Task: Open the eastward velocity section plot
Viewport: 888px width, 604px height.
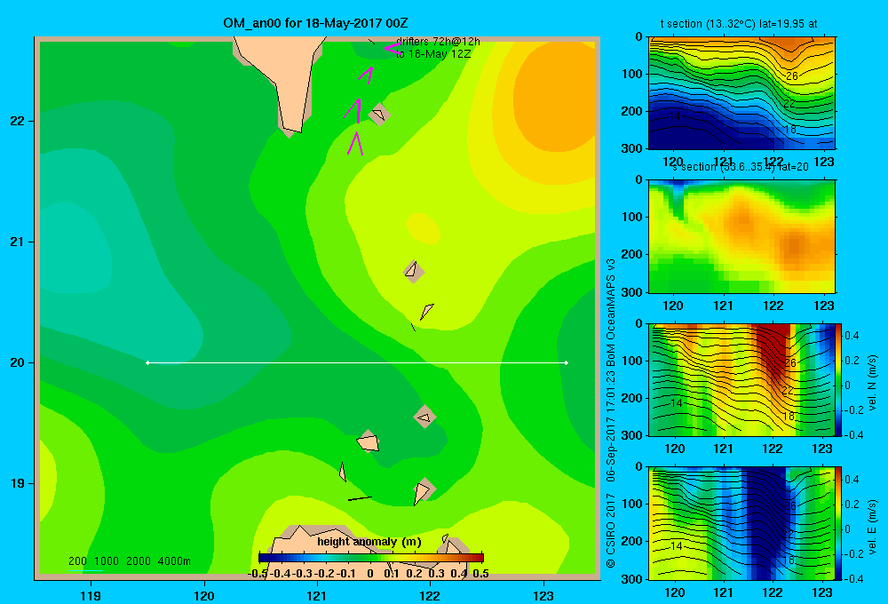Action: click(x=741, y=523)
